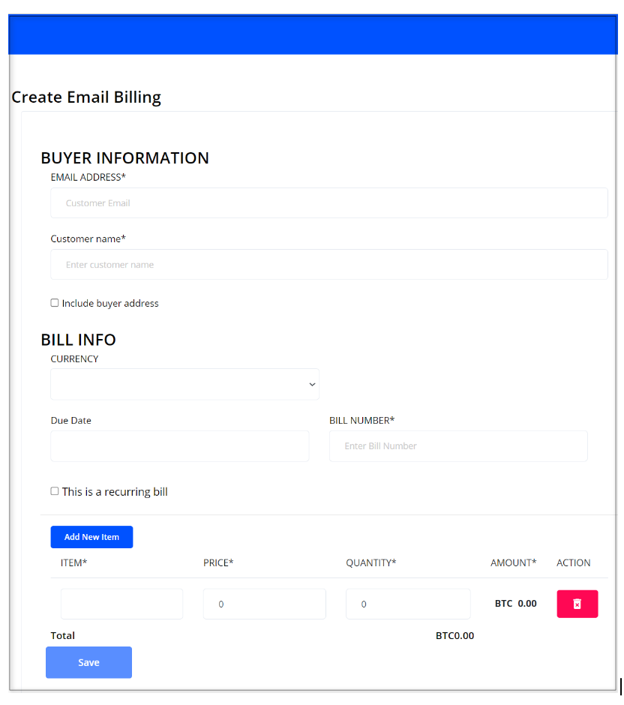Expand the currency selector chevron
This screenshot has width=624, height=705.
click(312, 384)
